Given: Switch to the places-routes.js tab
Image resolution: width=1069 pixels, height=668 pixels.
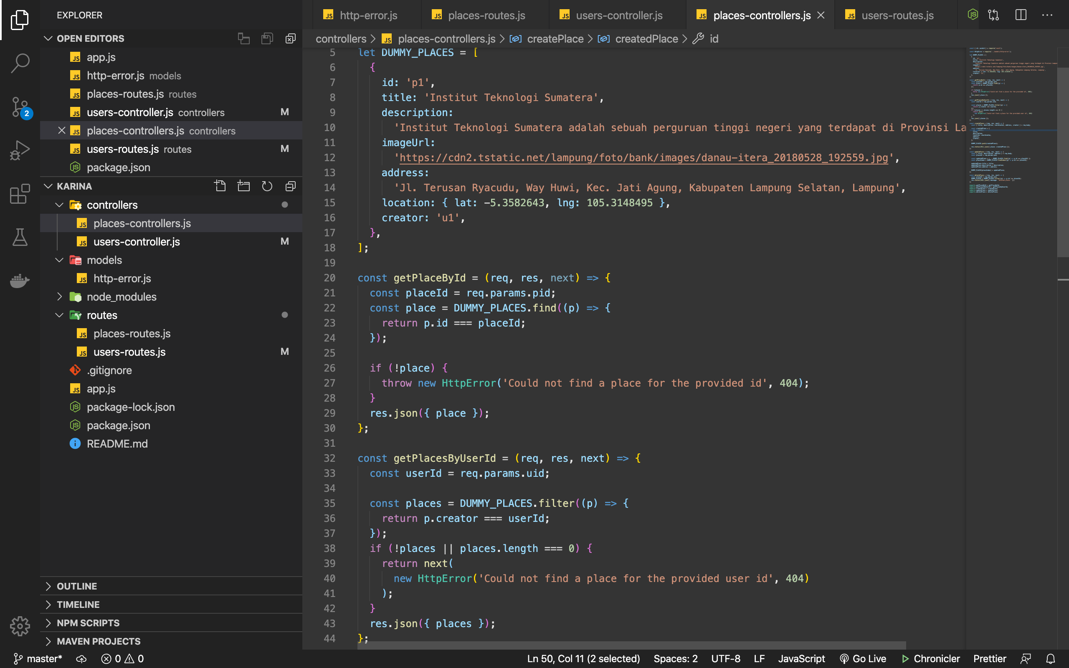Looking at the screenshot, I should point(485,15).
